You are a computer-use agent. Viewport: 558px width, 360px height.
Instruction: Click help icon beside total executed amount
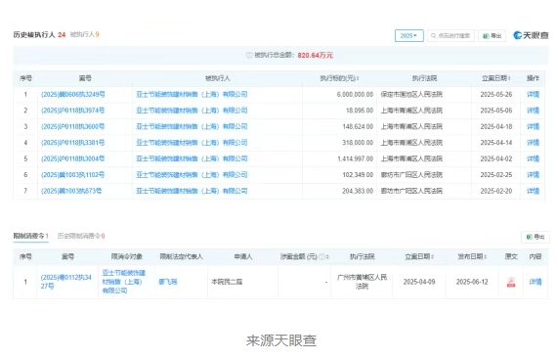[x=249, y=55]
